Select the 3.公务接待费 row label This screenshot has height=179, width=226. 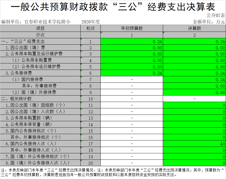click(19, 73)
